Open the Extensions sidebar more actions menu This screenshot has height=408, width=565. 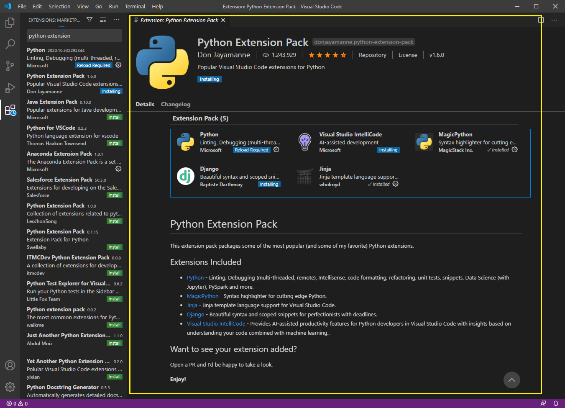pos(116,20)
